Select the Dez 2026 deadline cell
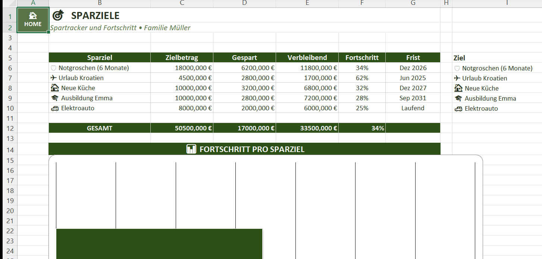Viewport: 542px width, 259px height. click(x=413, y=68)
